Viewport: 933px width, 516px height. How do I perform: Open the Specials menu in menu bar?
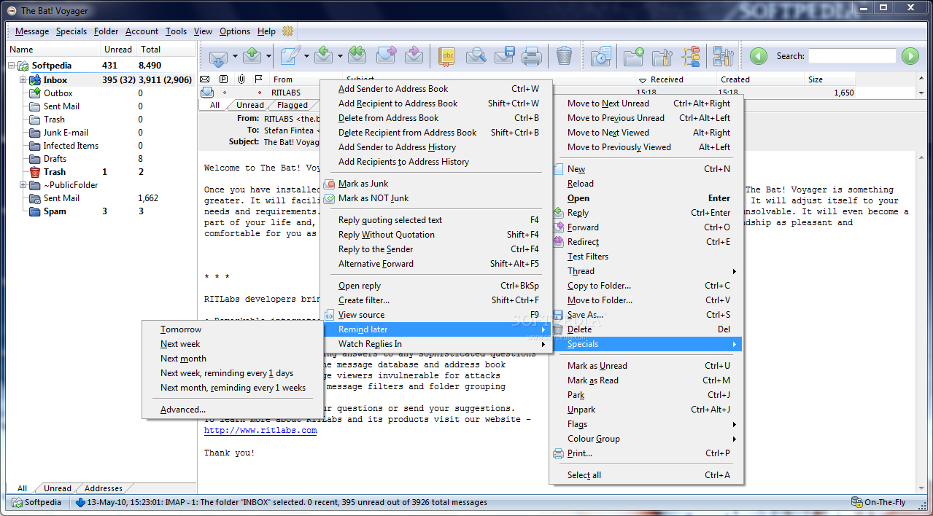(x=71, y=31)
